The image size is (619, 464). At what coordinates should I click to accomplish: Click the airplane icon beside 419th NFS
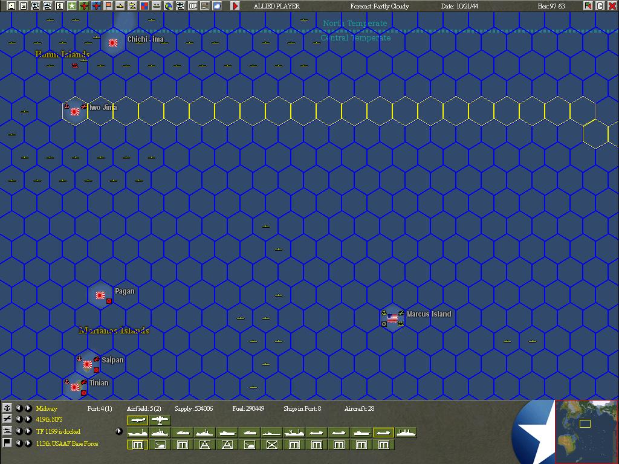pyautogui.click(x=7, y=419)
